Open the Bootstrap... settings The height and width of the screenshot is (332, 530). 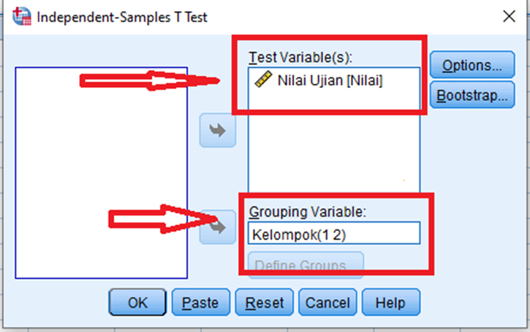(x=473, y=95)
